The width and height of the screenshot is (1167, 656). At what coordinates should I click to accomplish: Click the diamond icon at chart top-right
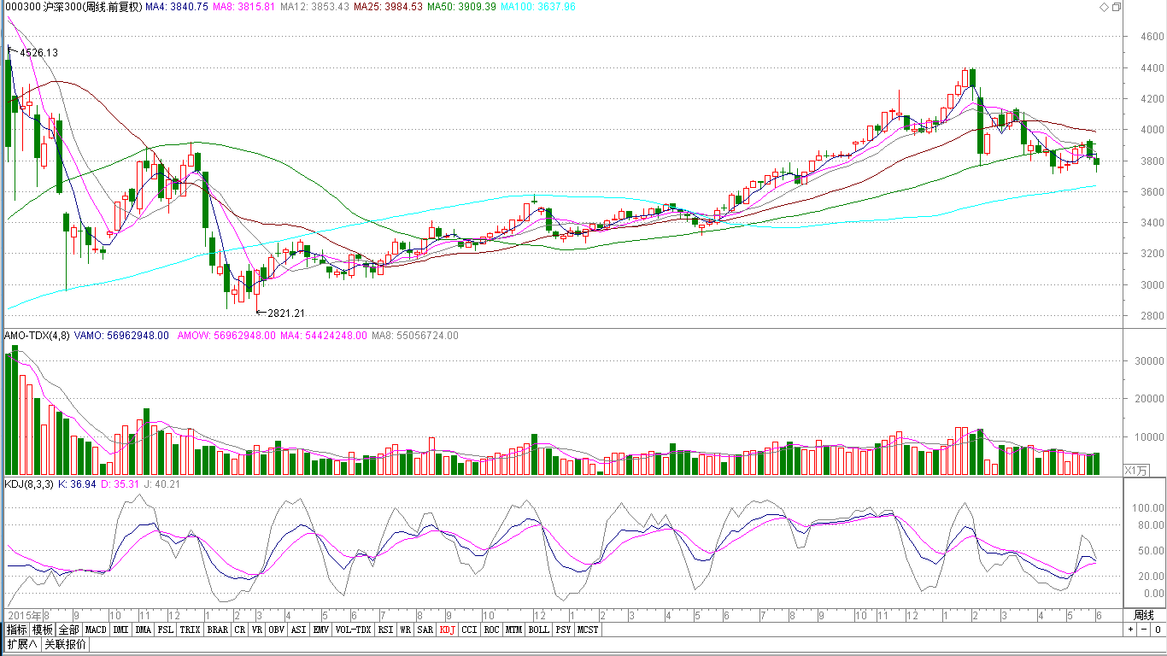1103,7
